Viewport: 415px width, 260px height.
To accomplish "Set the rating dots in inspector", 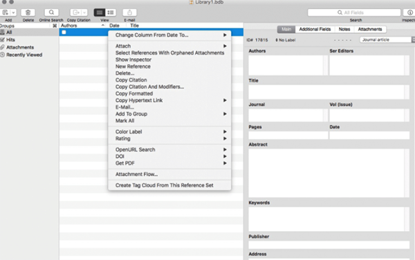I will click(x=343, y=40).
